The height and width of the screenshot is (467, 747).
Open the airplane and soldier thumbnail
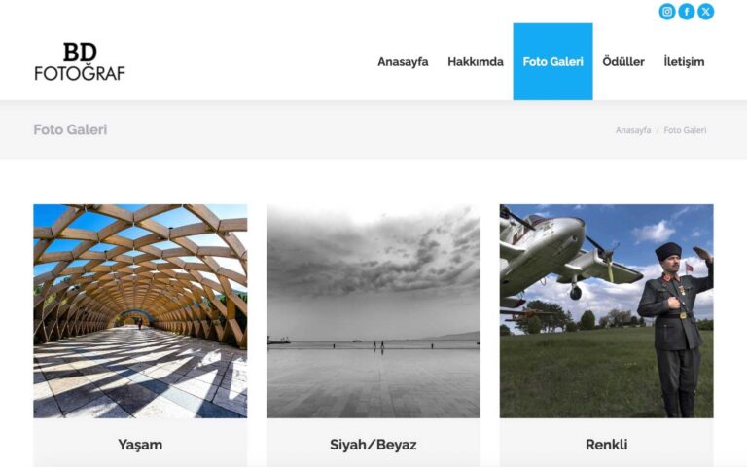[x=607, y=311]
